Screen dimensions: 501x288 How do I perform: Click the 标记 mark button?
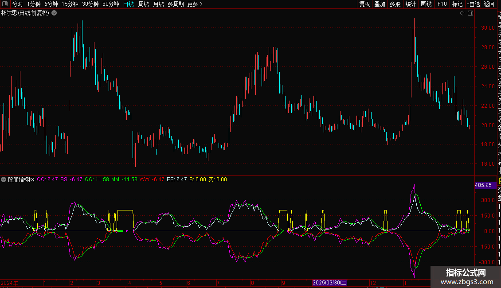click(457, 4)
